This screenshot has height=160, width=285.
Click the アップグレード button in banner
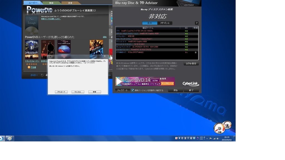(167, 84)
